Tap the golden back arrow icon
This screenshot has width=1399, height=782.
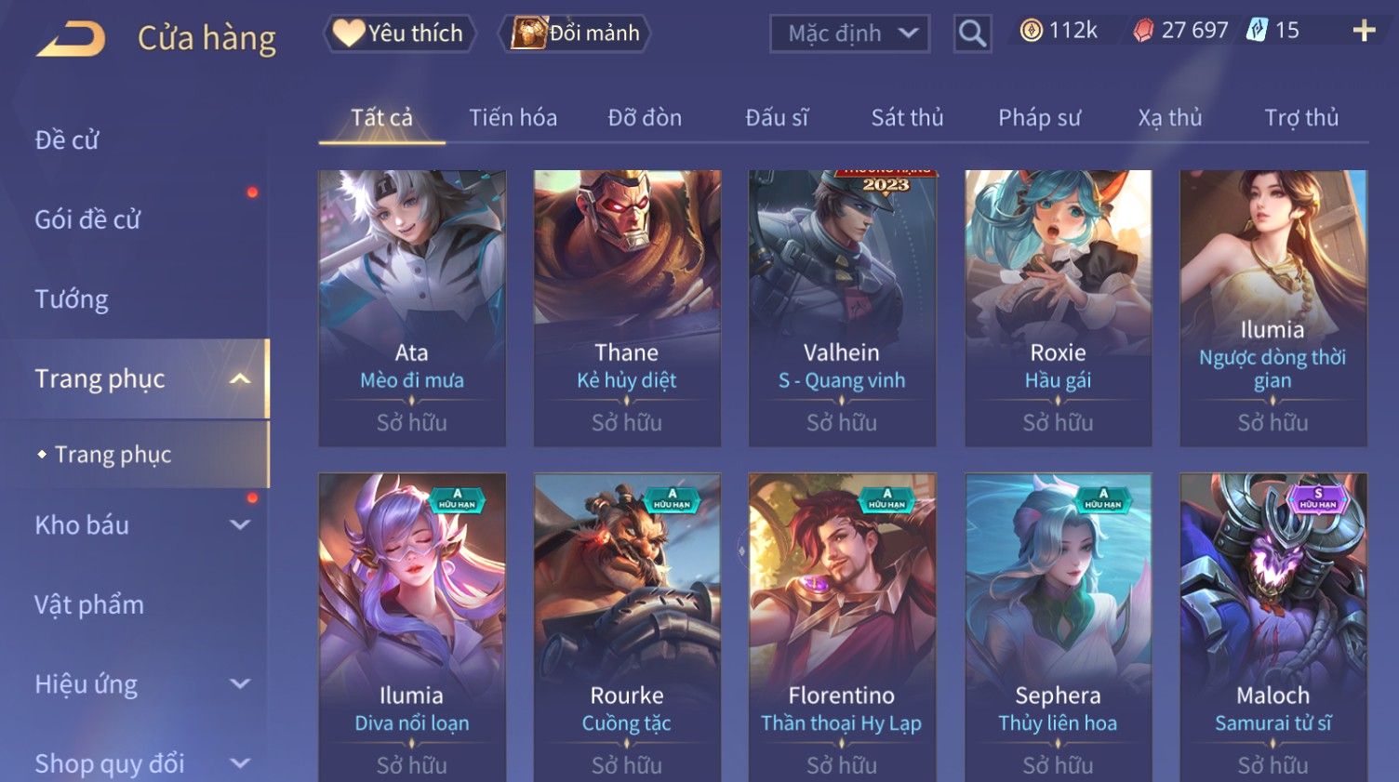point(71,39)
